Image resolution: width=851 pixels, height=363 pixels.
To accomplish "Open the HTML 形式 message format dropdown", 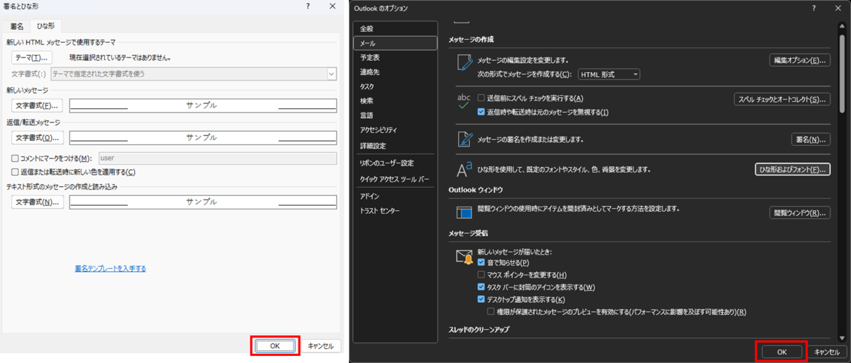I will click(x=608, y=74).
